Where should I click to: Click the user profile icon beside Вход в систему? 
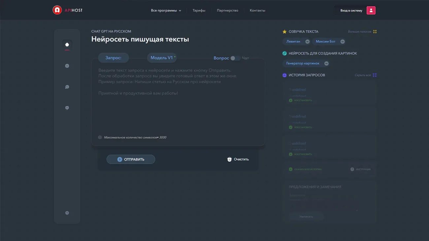point(371,11)
